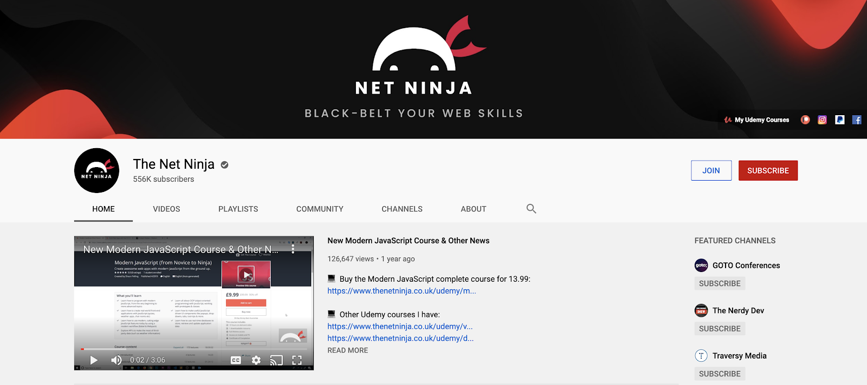
Task: Click the Net Ninja watermark on the video
Action: (293, 336)
